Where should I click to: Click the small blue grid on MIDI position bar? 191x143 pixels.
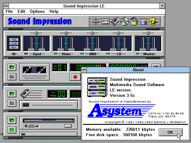click(26, 105)
